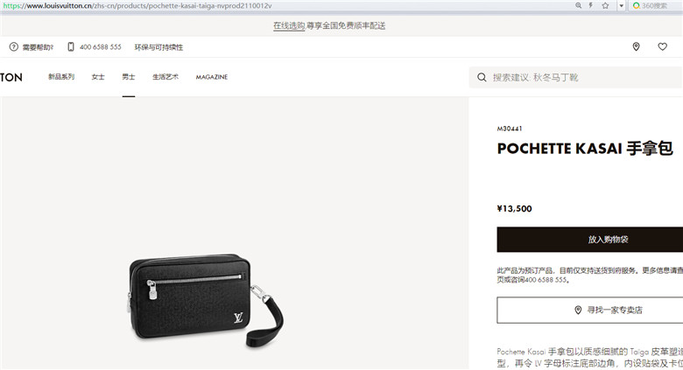This screenshot has height=370, width=683.
Task: Click the question mark help icon
Action: point(14,46)
